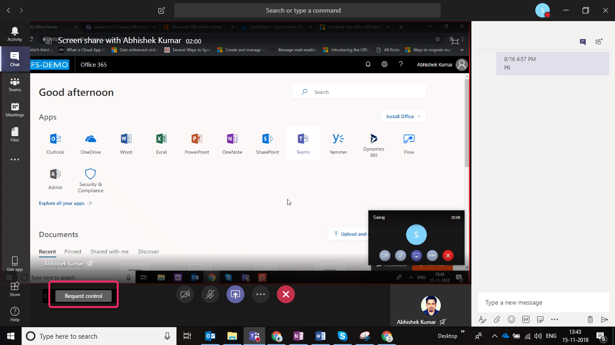Click Yammer app in shared screen
Viewport: 615px width, 345px height.
tap(338, 144)
